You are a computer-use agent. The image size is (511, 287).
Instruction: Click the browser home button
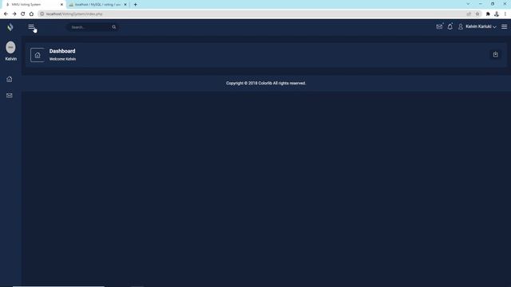[31, 14]
